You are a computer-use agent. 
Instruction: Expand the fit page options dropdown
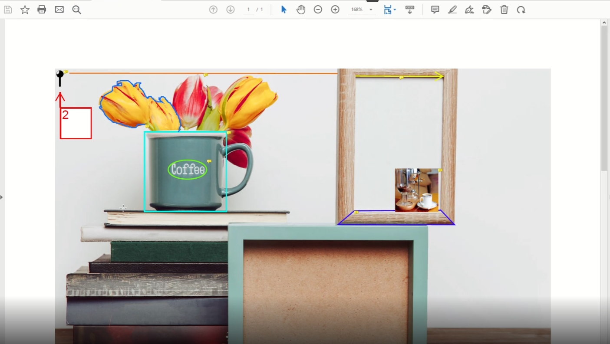(x=395, y=10)
